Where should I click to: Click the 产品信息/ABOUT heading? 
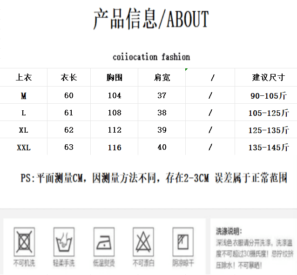151,19
